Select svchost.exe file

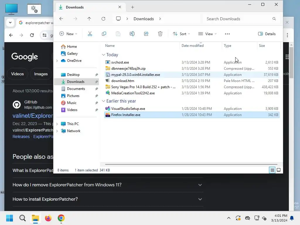click(192, 62)
